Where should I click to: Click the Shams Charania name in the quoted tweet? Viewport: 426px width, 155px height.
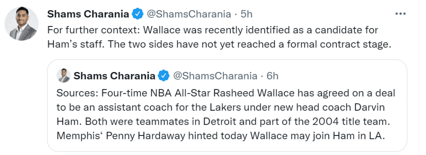pyautogui.click(x=114, y=76)
